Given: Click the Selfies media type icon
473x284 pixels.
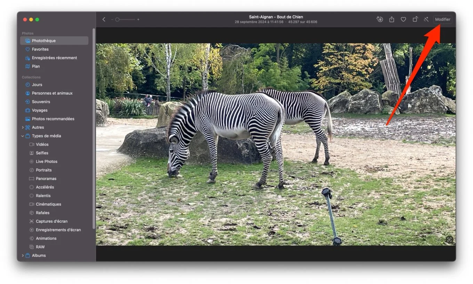Looking at the screenshot, I should tap(32, 153).
